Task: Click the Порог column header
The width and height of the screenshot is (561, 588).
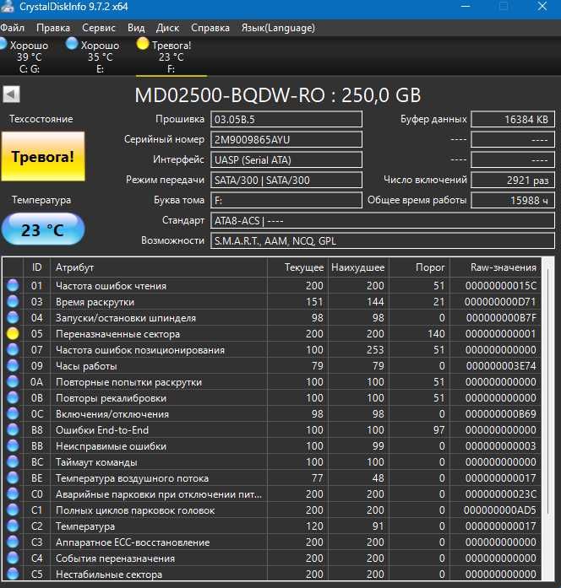Action: pos(419,267)
